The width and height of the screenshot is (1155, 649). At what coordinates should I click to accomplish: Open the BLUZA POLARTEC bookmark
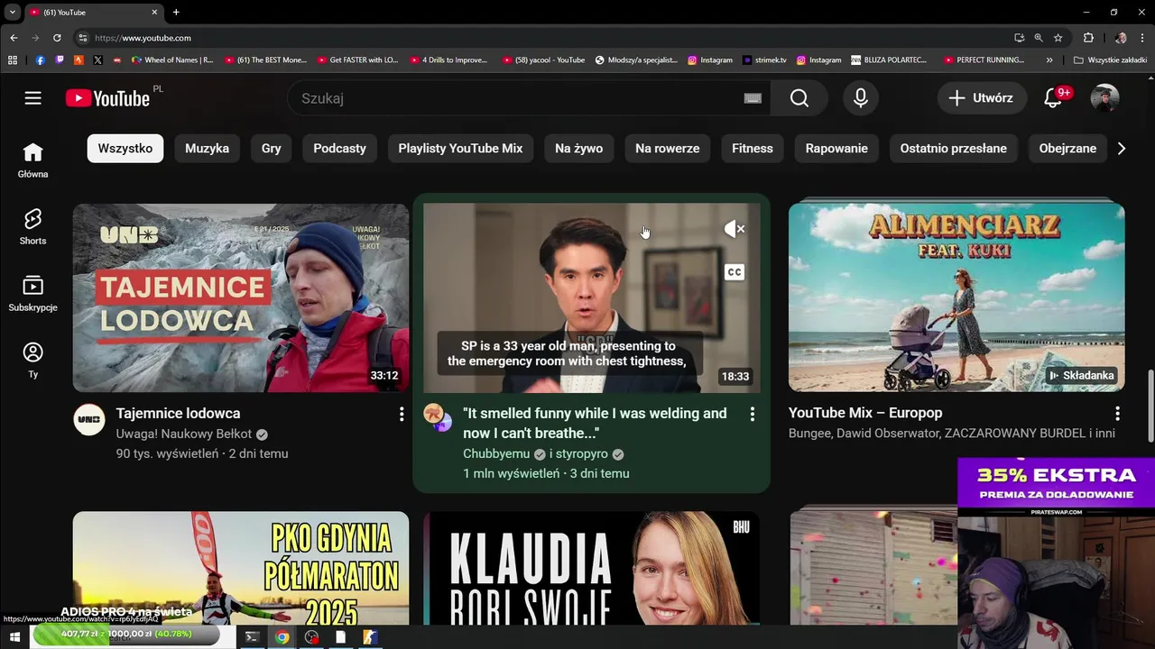(889, 60)
